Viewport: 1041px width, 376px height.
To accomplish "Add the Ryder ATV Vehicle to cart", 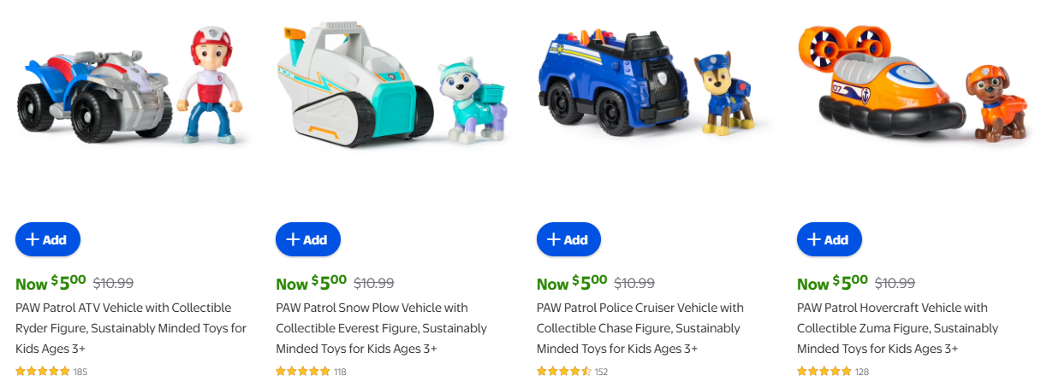I will (x=47, y=239).
